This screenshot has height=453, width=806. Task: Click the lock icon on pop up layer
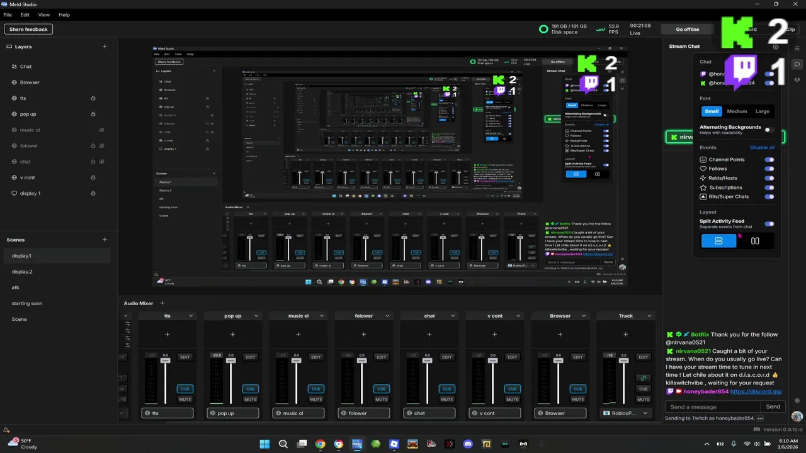[x=93, y=114]
